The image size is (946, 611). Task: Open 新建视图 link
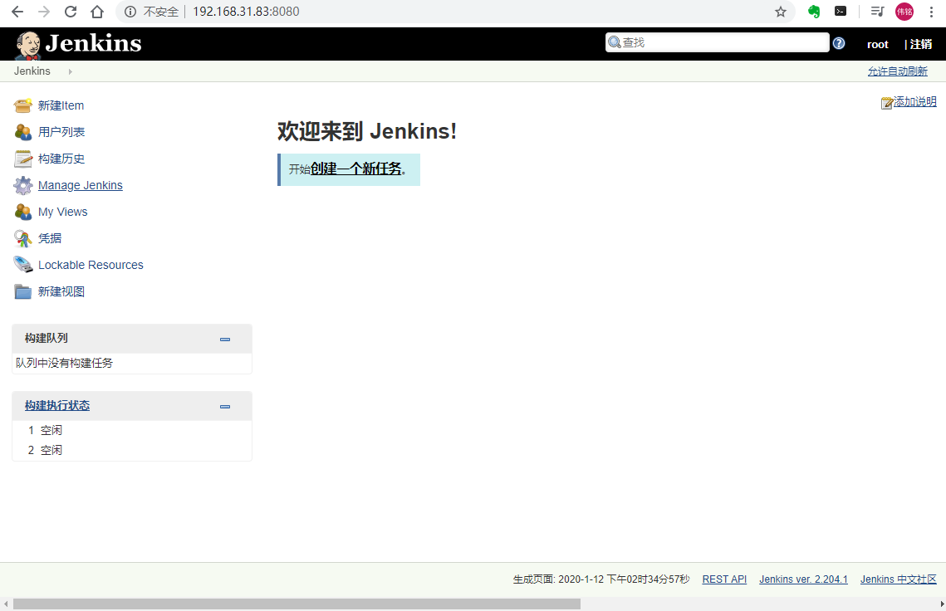click(x=61, y=291)
